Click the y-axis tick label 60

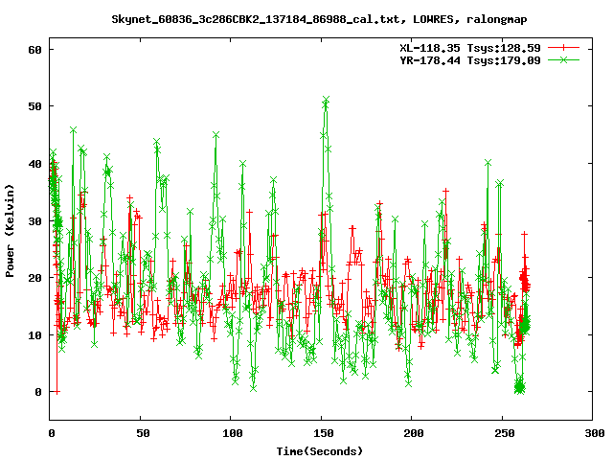pyautogui.click(x=35, y=50)
